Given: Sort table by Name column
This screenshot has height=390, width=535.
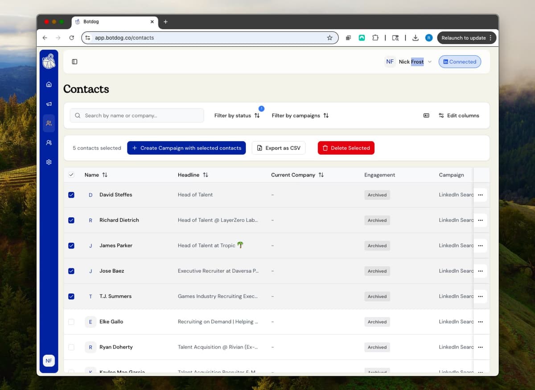Looking at the screenshot, I should point(96,175).
